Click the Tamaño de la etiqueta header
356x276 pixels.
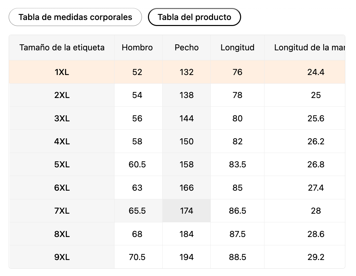(62, 47)
